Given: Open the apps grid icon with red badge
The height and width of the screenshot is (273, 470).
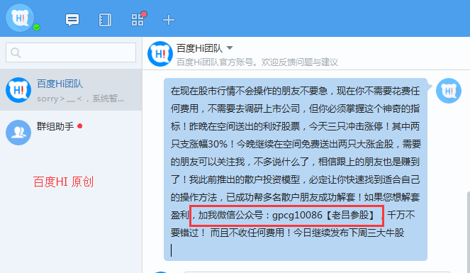Looking at the screenshot, I should coord(138,19).
